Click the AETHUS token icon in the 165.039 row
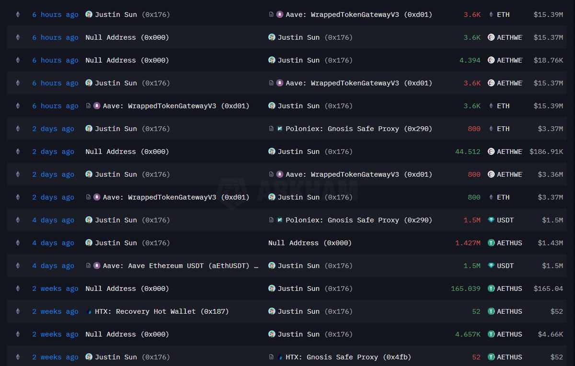 (x=491, y=288)
